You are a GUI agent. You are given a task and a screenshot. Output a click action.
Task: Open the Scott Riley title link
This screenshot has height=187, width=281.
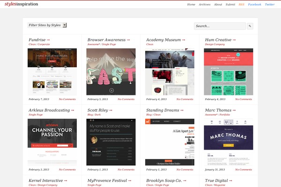point(100,110)
